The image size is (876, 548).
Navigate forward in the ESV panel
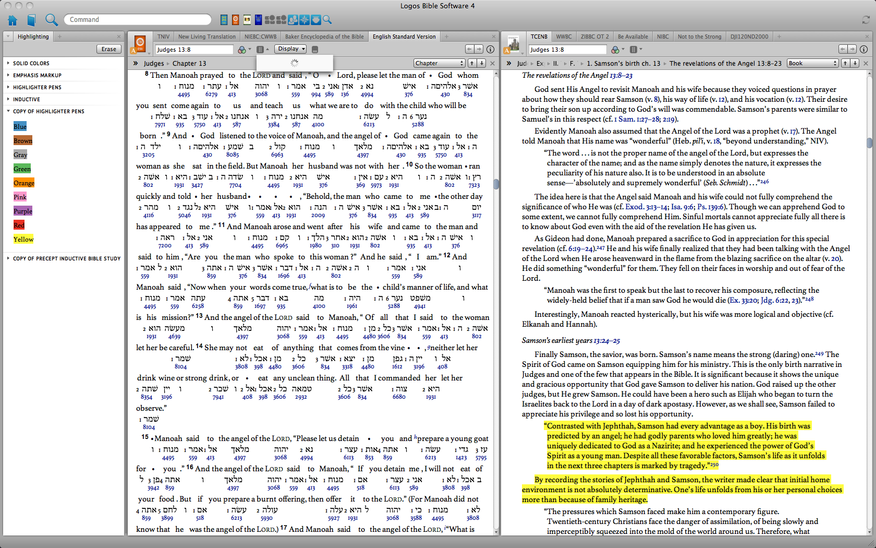479,49
